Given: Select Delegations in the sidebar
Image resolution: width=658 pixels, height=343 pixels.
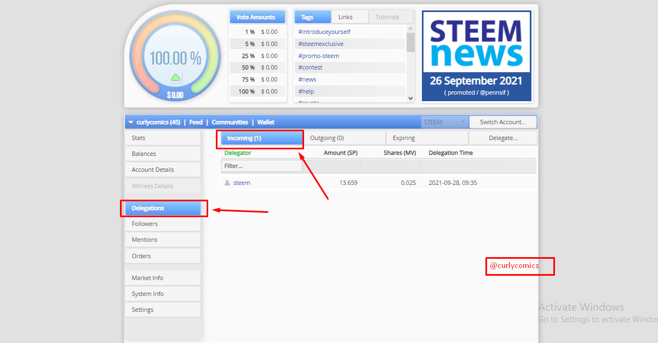Looking at the screenshot, I should click(163, 208).
